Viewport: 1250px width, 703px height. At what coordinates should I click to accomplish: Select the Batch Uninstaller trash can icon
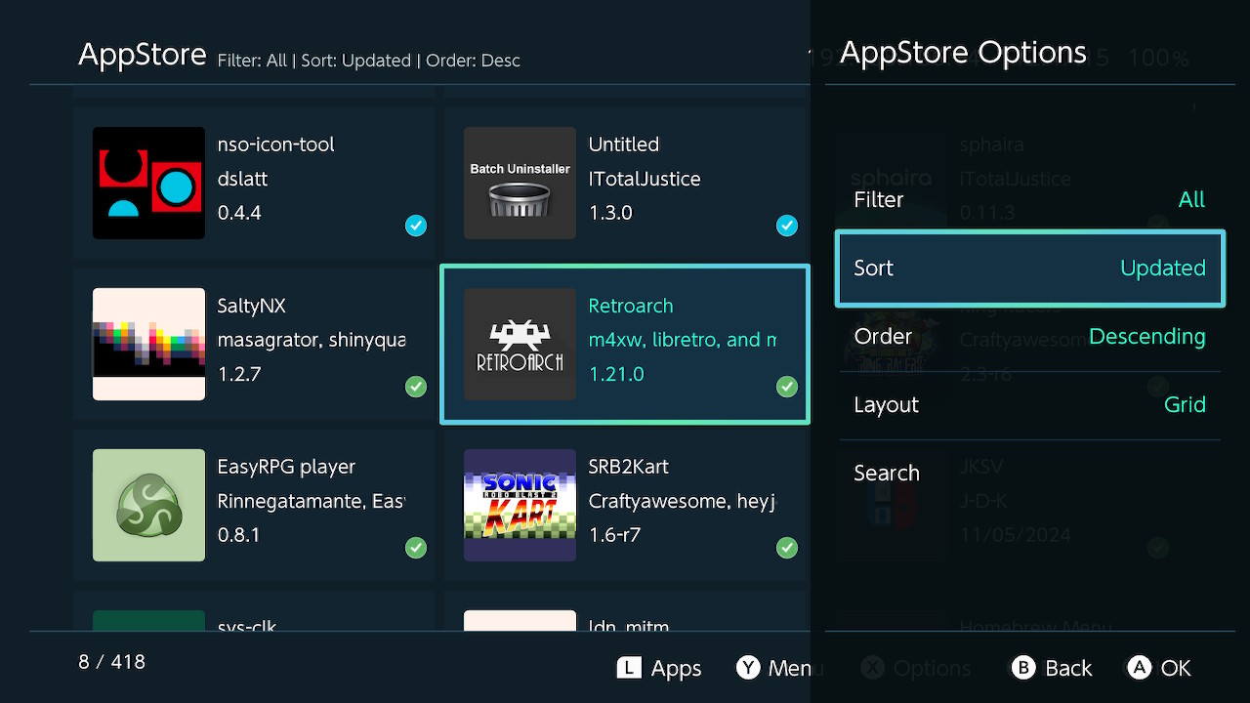pyautogui.click(x=520, y=183)
